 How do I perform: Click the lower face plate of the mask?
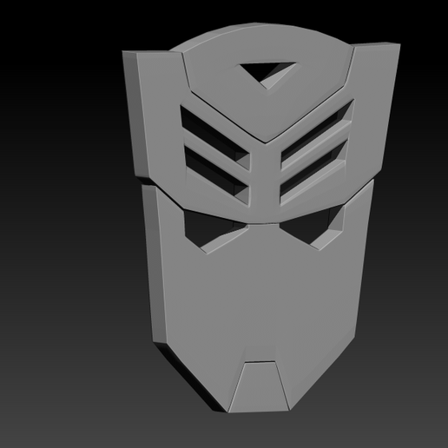(x=258, y=295)
